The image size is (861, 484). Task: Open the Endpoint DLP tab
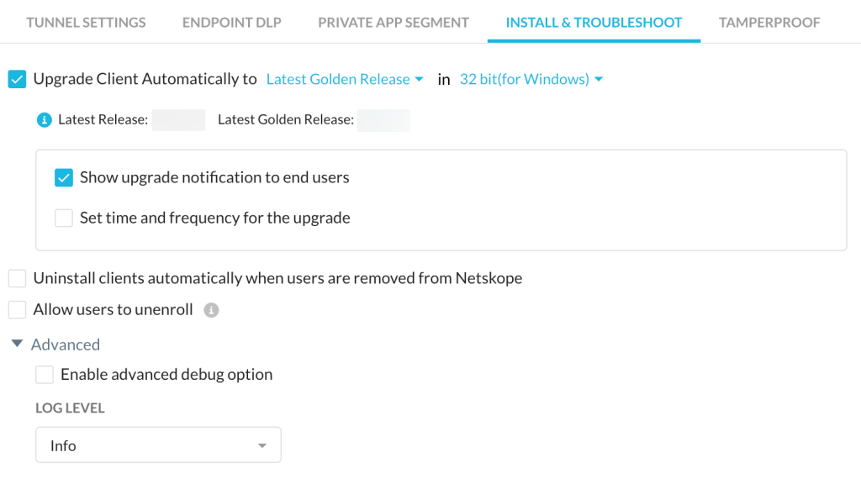(x=232, y=23)
